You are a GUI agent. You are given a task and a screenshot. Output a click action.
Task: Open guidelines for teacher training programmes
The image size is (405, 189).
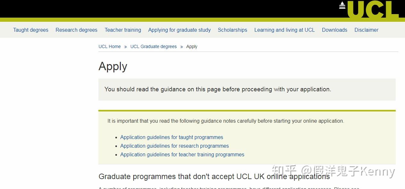(x=182, y=154)
